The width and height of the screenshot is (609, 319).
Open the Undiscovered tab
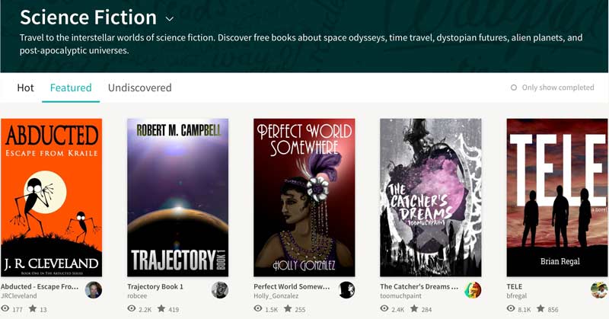pos(140,88)
